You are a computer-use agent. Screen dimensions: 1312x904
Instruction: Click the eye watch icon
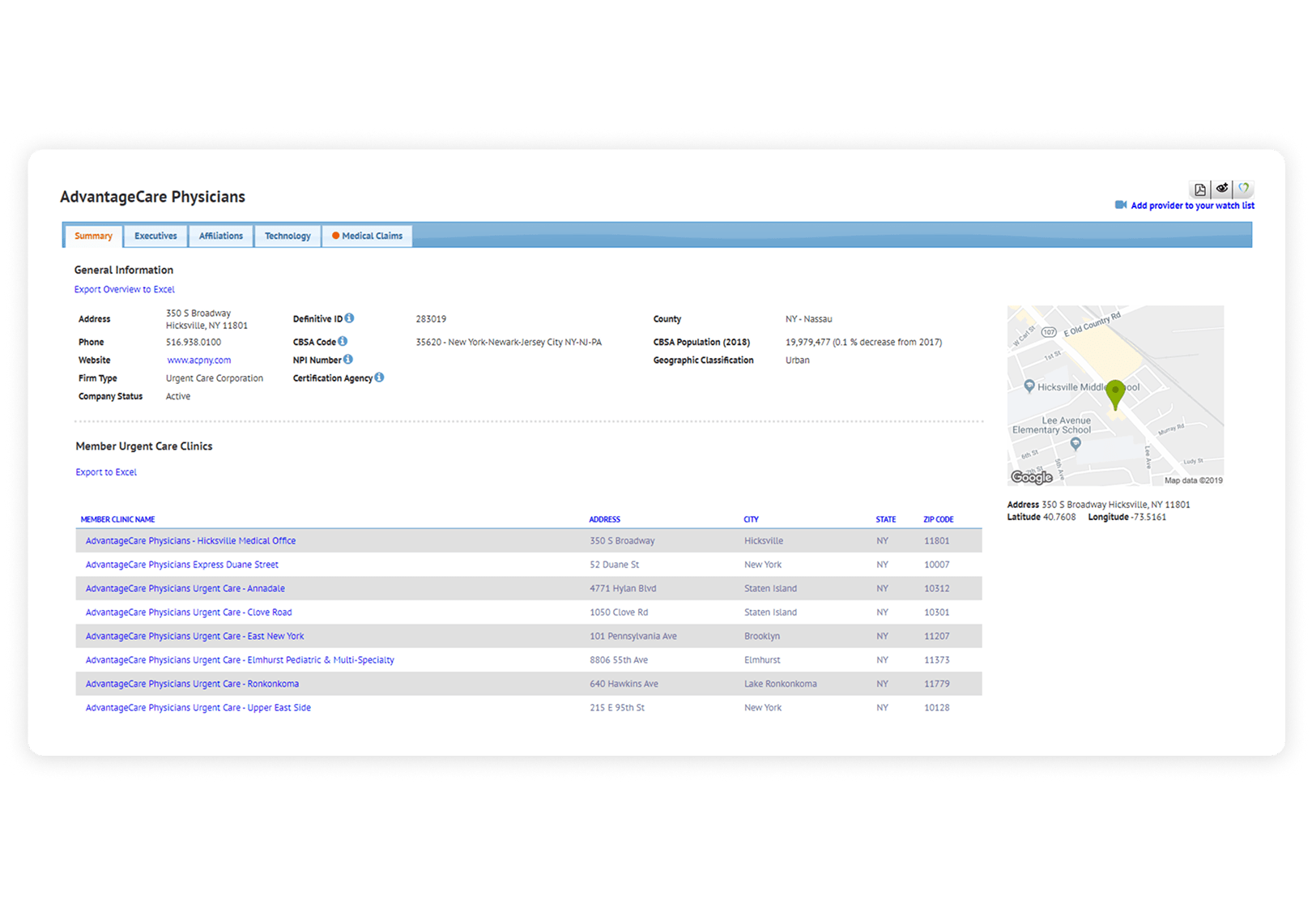tap(1221, 189)
